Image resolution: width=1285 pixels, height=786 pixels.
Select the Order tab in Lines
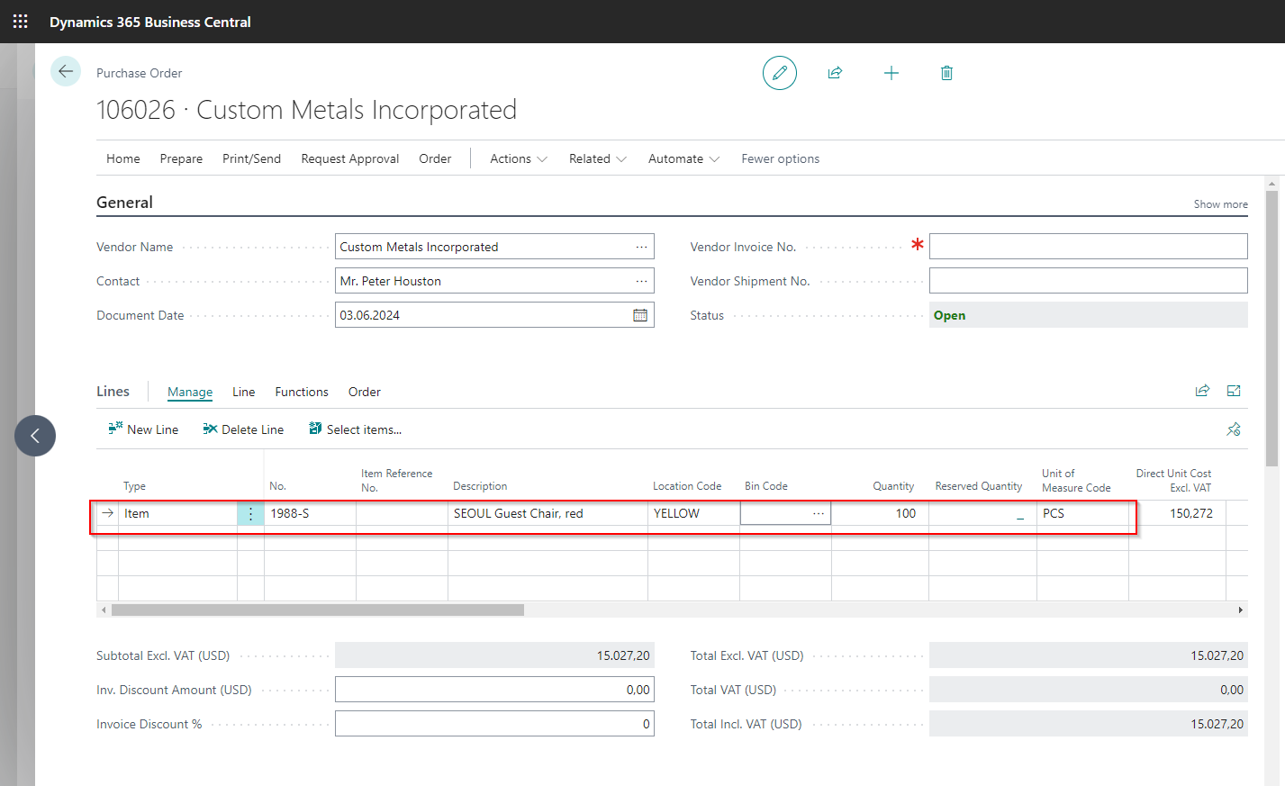point(365,392)
